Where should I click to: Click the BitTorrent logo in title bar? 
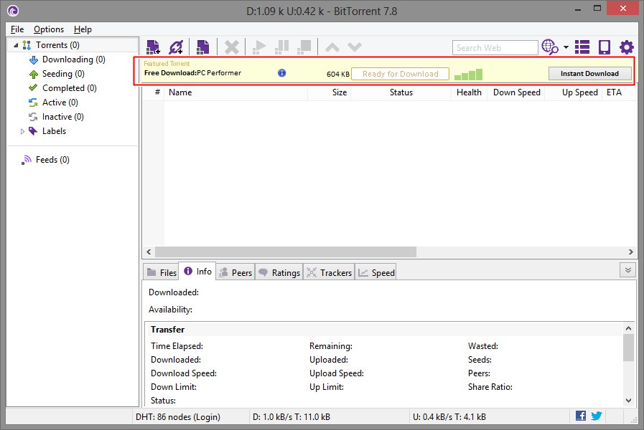coord(13,11)
